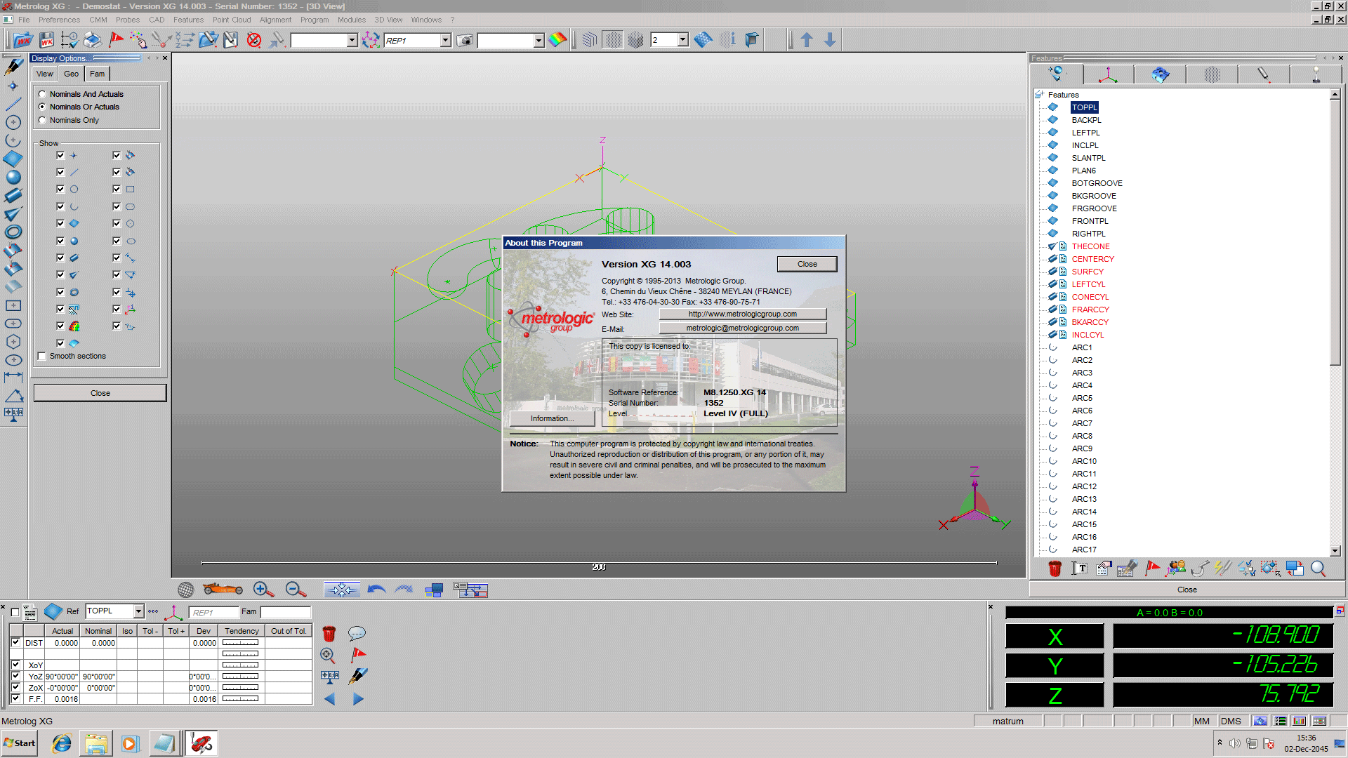
Task: Click the fit-all arrows view icon
Action: click(x=342, y=590)
